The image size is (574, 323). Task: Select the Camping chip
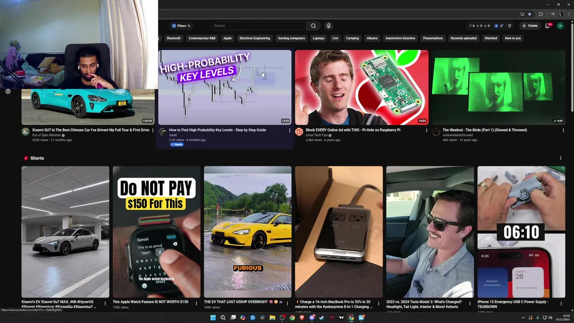[352, 38]
